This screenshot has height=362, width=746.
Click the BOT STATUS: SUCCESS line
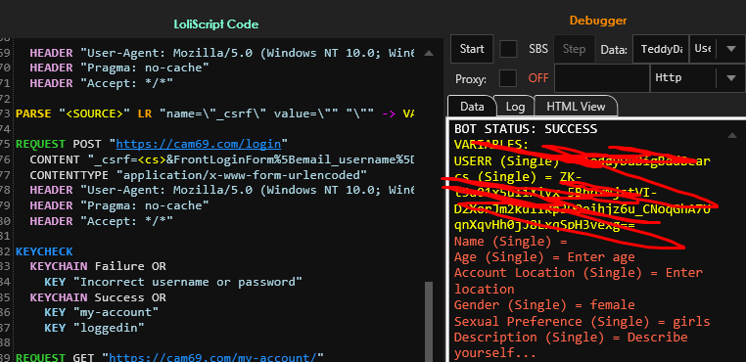(526, 129)
